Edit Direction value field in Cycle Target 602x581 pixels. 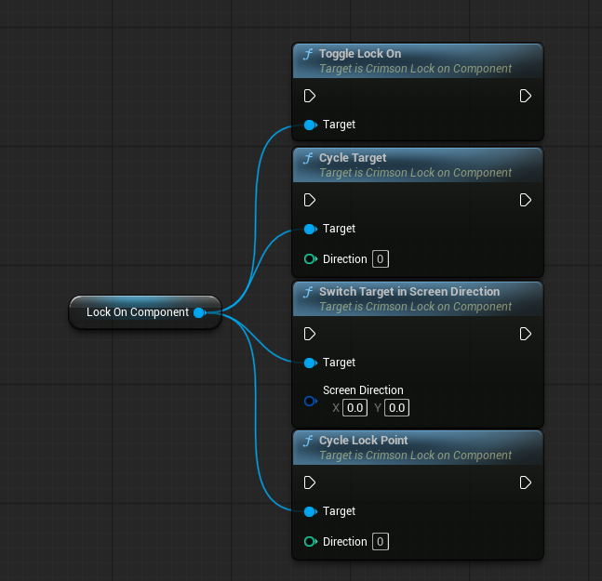pyautogui.click(x=381, y=259)
